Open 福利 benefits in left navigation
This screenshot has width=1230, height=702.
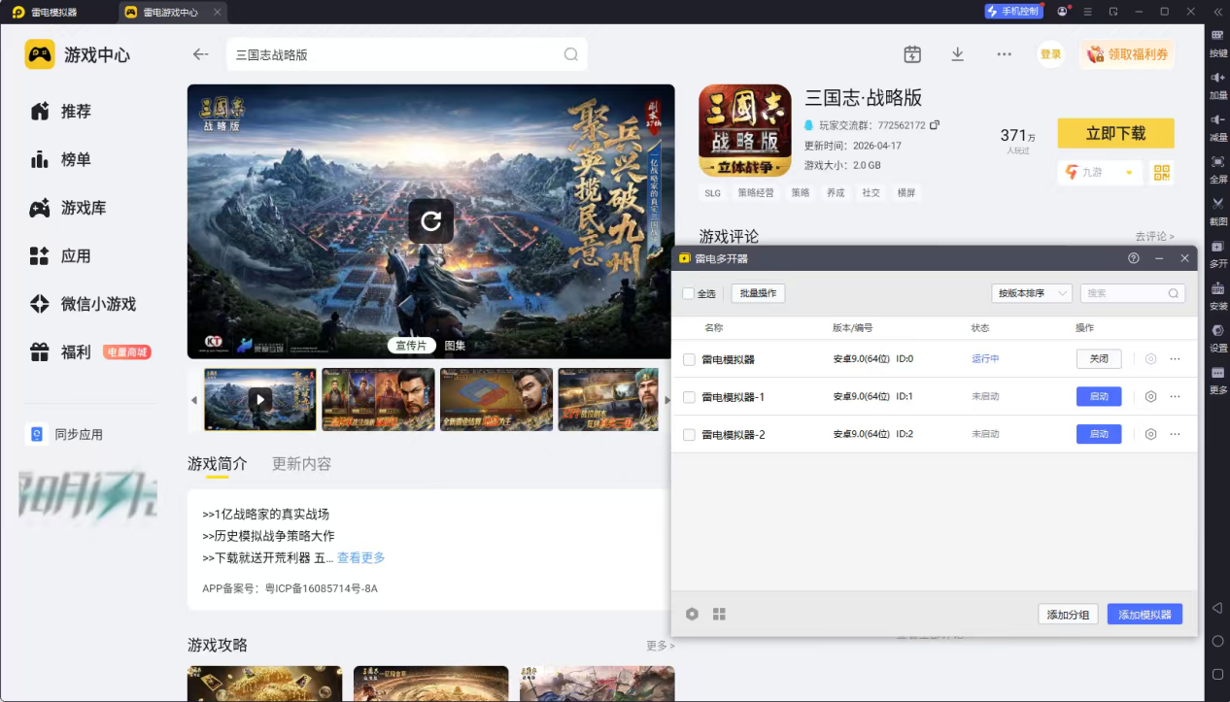pyautogui.click(x=60, y=352)
